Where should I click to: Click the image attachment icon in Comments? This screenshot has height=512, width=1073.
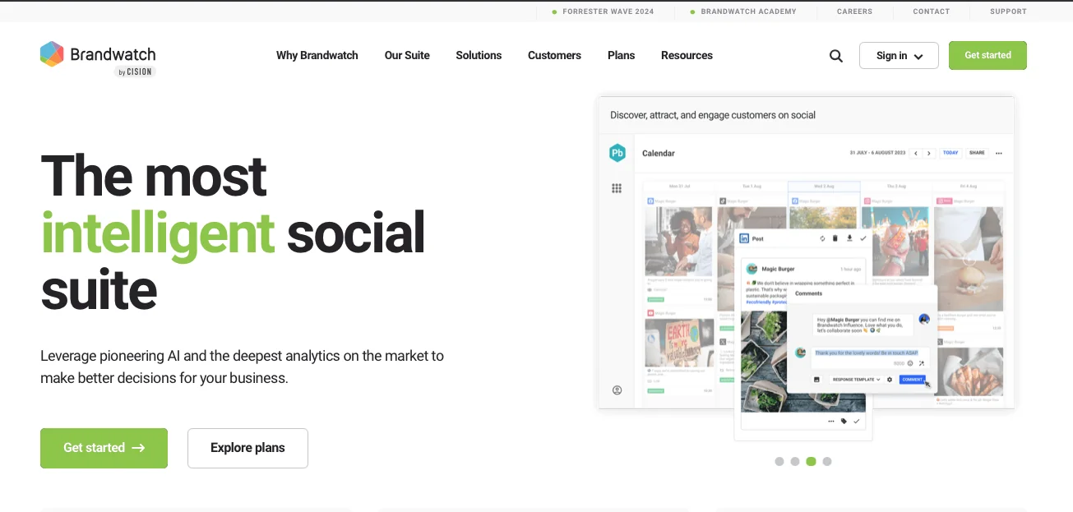tap(816, 380)
